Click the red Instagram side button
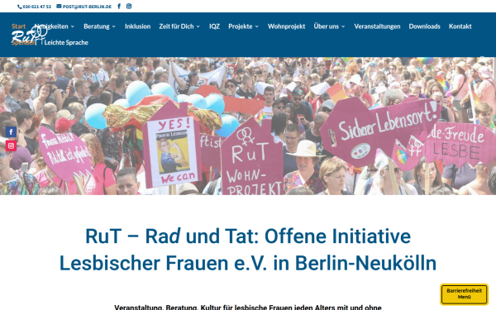The width and height of the screenshot is (496, 310). pos(11,145)
